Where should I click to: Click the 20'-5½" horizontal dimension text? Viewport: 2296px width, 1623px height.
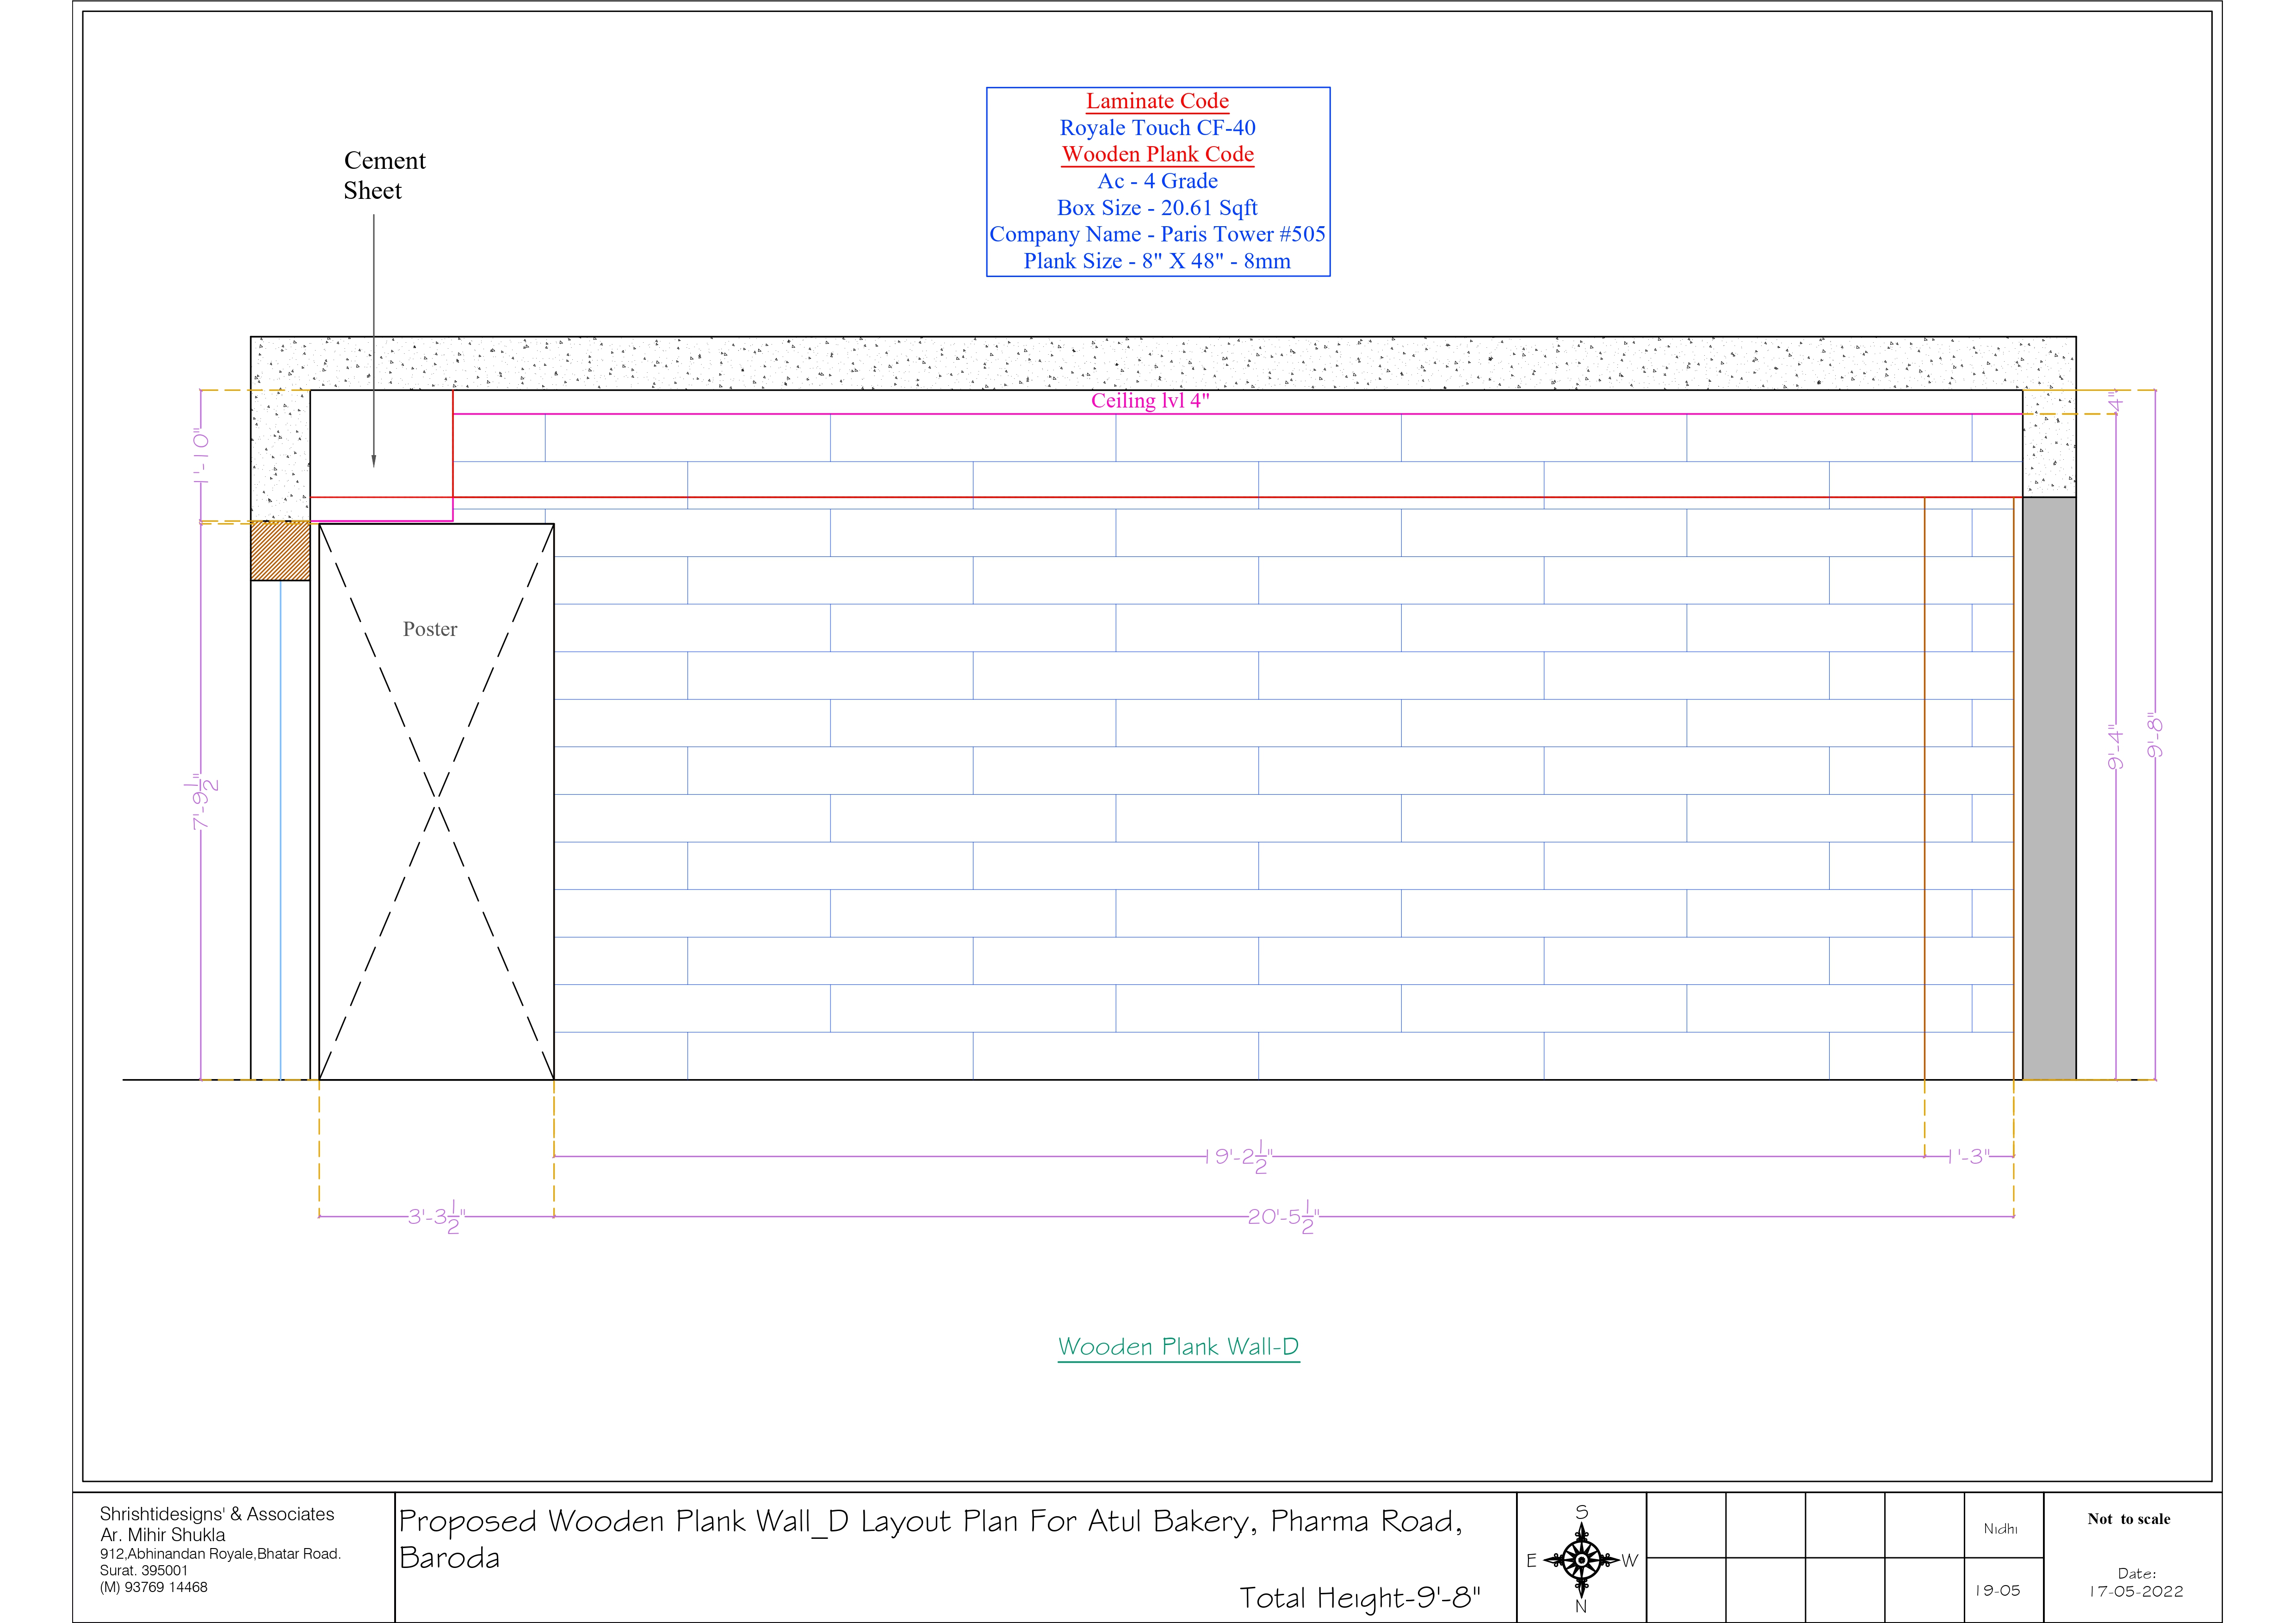click(x=1284, y=1218)
